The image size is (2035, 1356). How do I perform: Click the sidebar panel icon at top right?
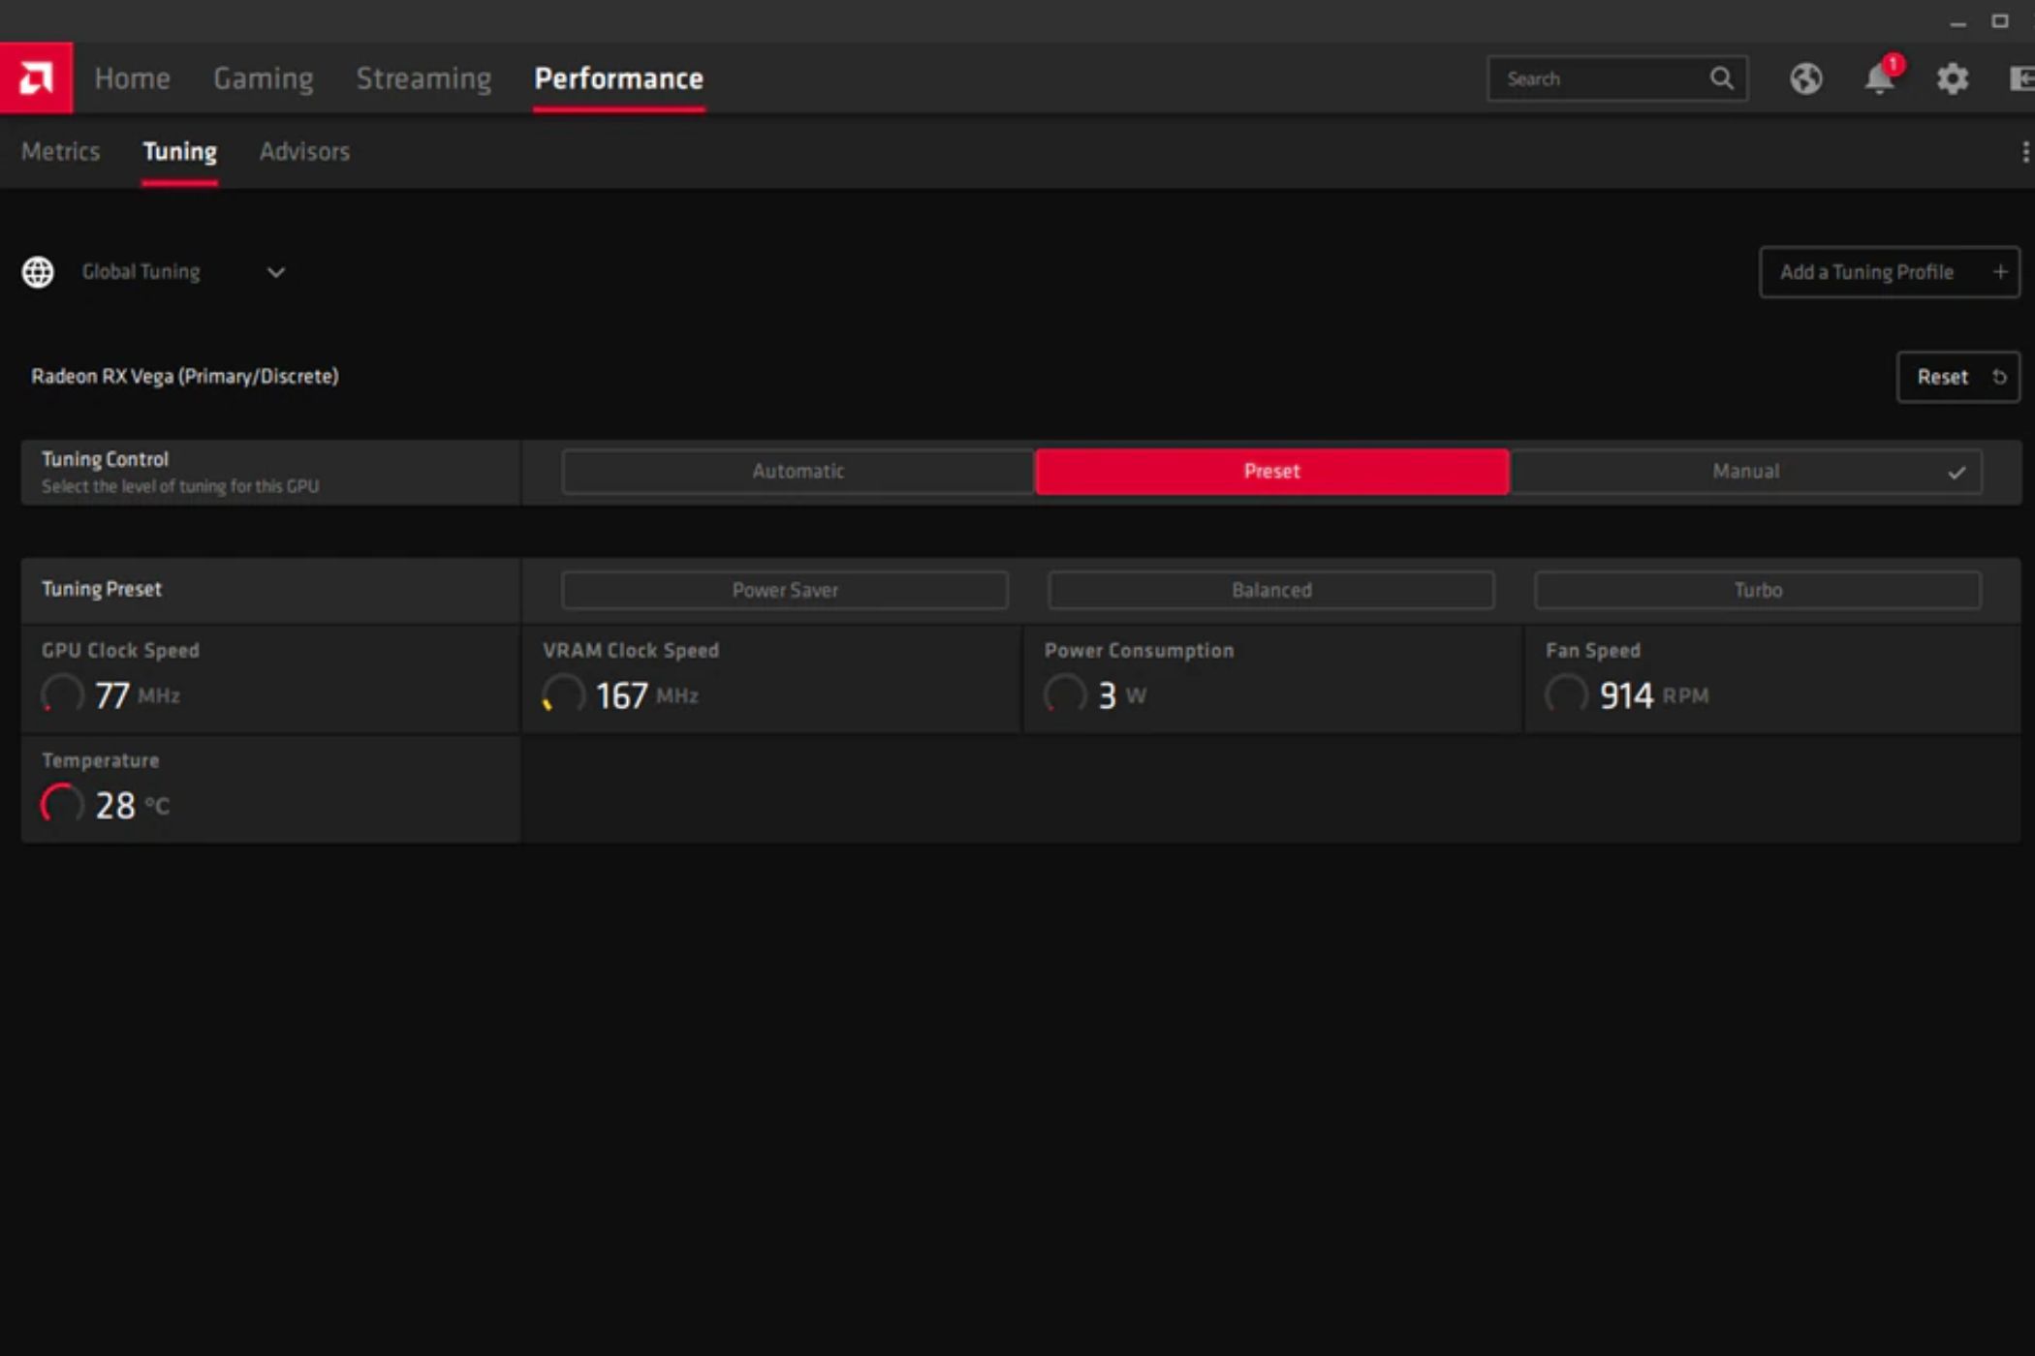[2022, 78]
